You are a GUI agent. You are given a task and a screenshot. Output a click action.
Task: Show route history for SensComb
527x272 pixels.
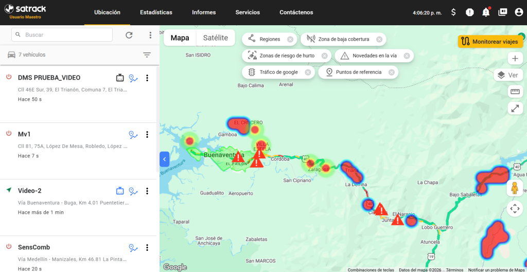[133, 248]
